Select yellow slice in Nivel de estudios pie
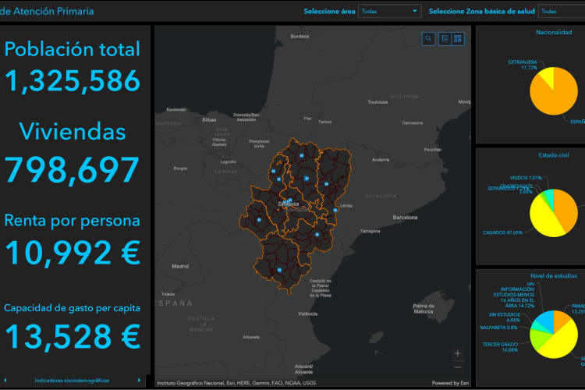 tap(559, 342)
